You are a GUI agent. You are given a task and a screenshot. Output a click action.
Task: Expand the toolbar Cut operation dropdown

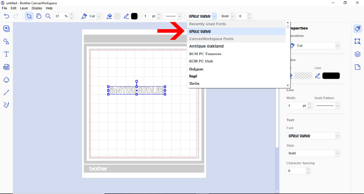tap(99, 16)
